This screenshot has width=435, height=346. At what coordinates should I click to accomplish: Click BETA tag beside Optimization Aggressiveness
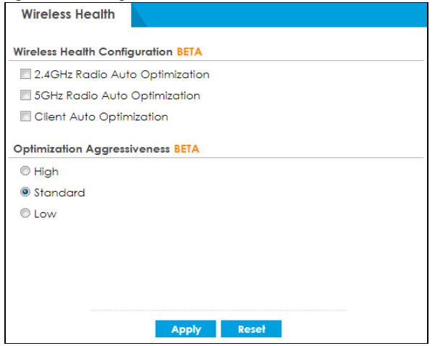tap(186, 150)
